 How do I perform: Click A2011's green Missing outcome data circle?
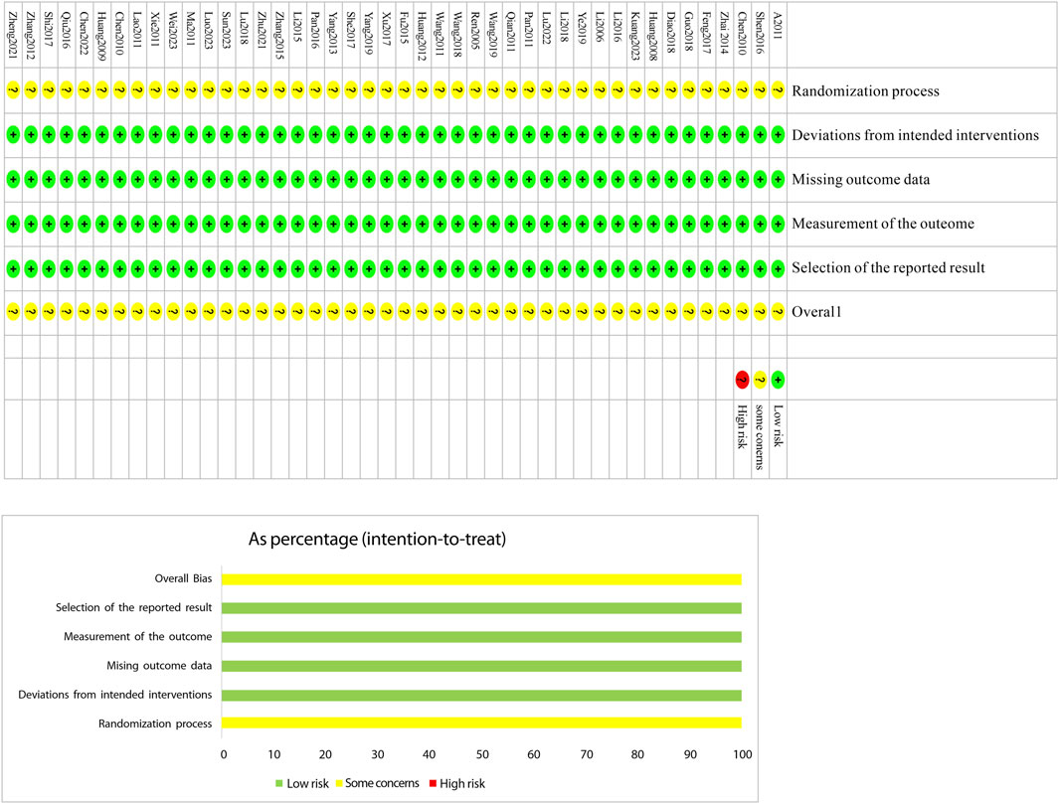pyautogui.click(x=778, y=180)
